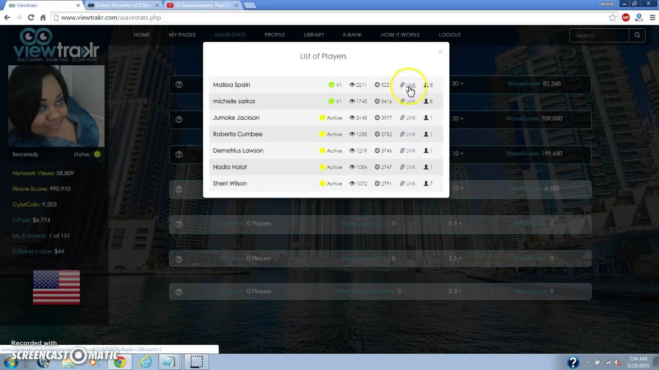Open LIBRARY menu item
659x370 pixels.
pos(314,35)
